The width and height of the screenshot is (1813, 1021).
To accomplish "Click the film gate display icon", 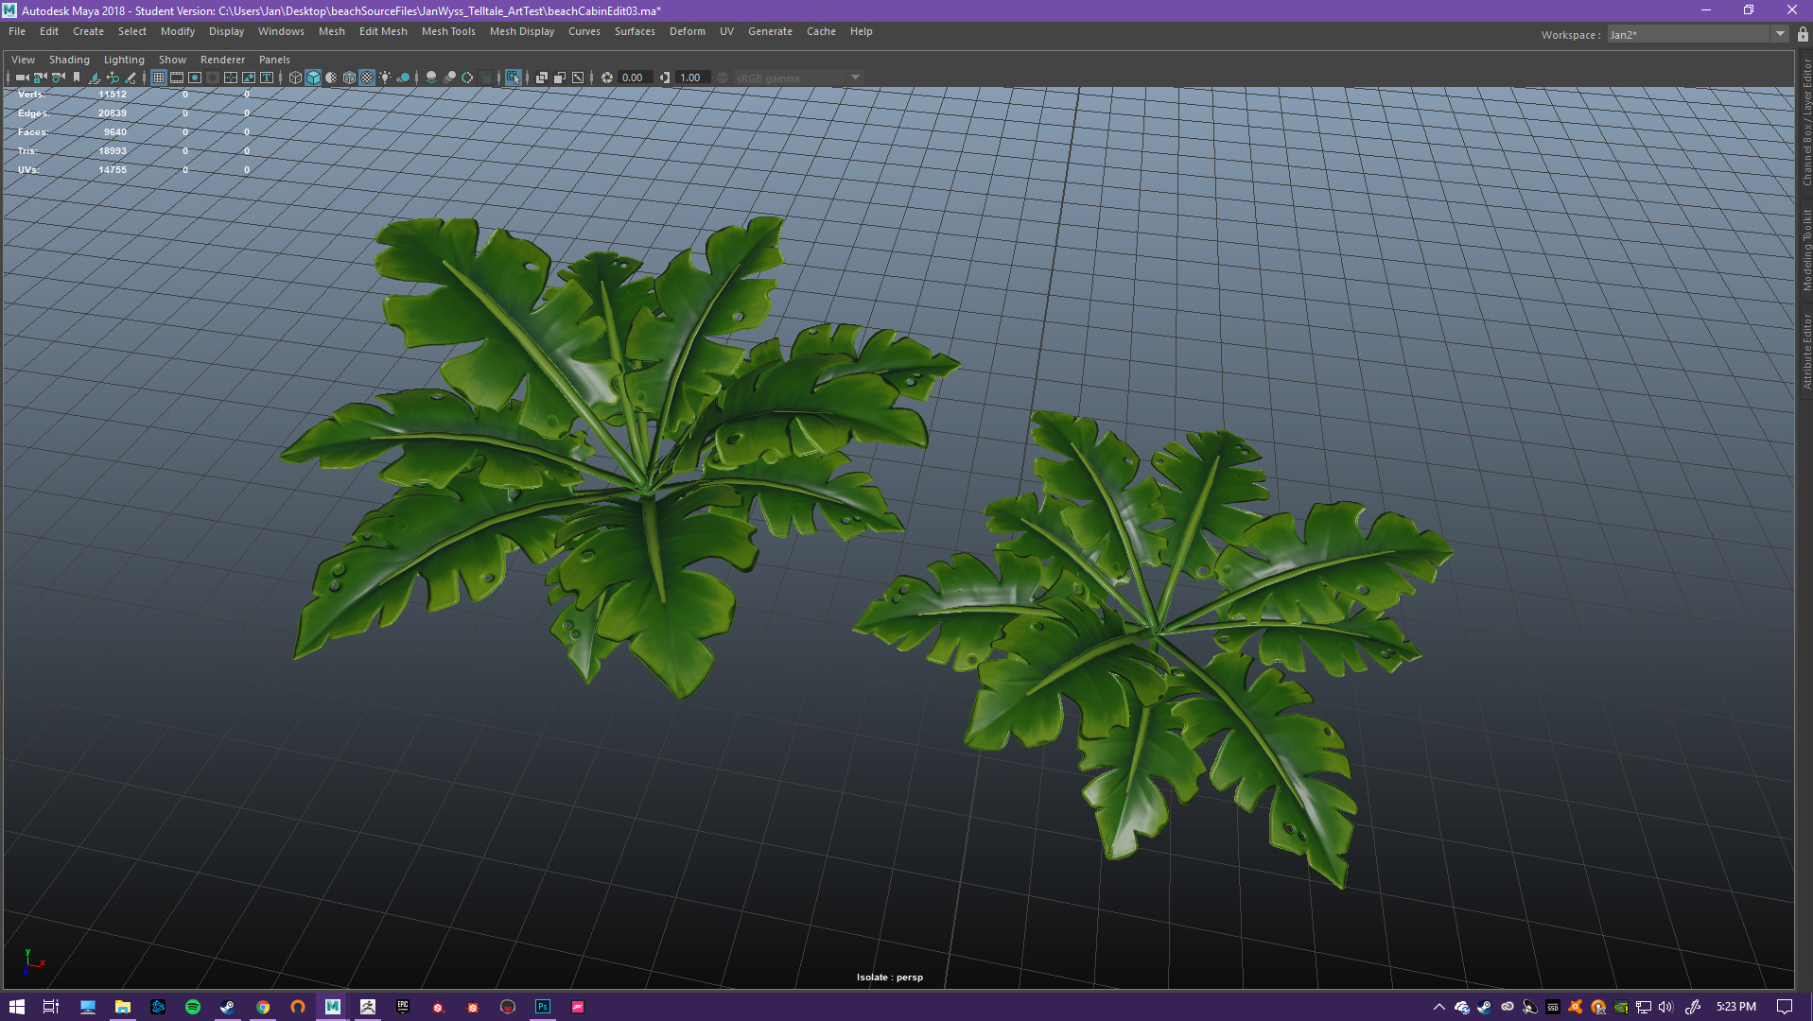I will click(176, 78).
